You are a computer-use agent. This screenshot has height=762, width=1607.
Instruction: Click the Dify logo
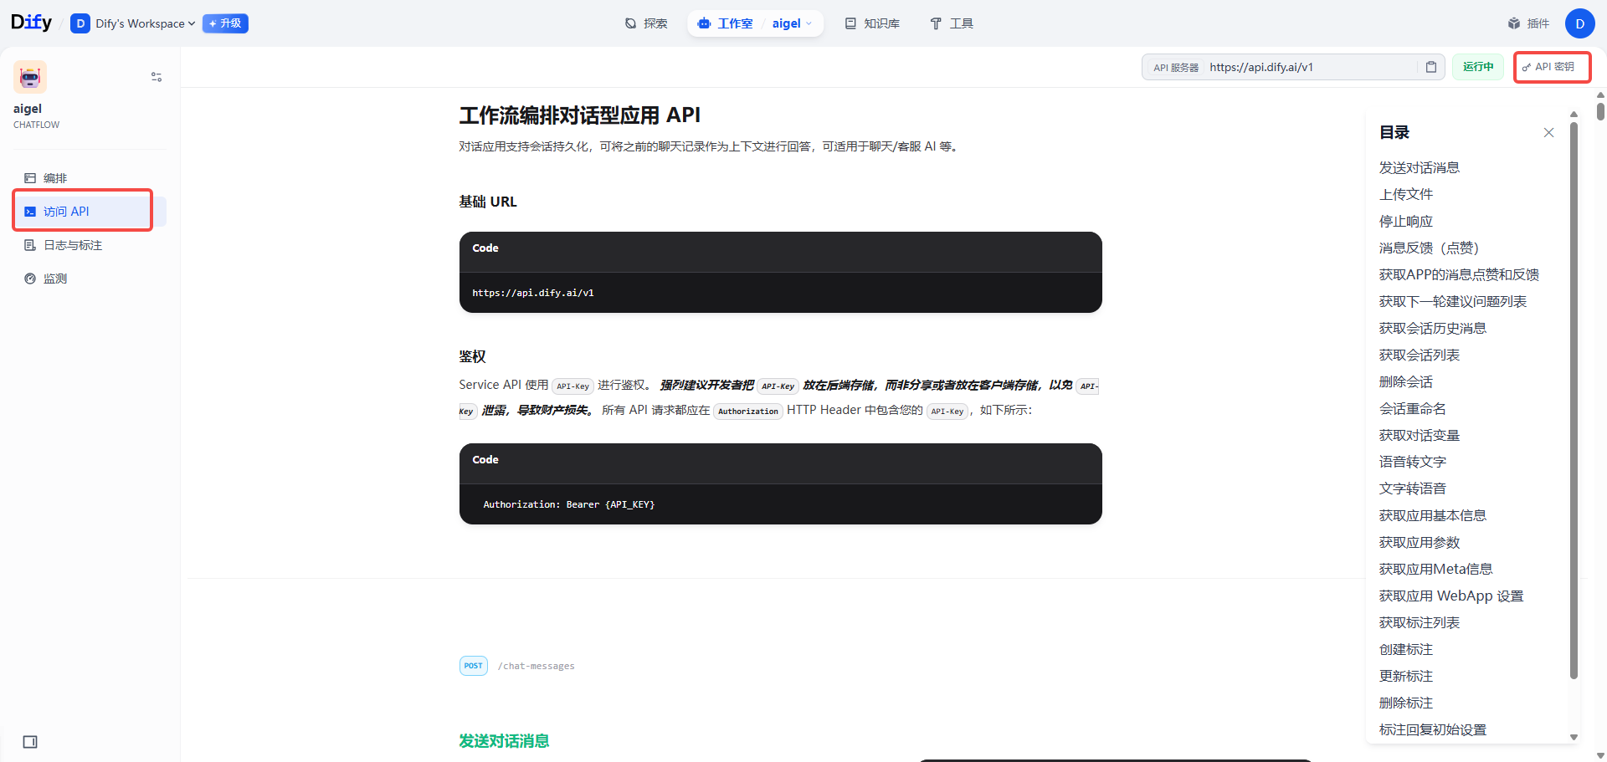pos(31,22)
